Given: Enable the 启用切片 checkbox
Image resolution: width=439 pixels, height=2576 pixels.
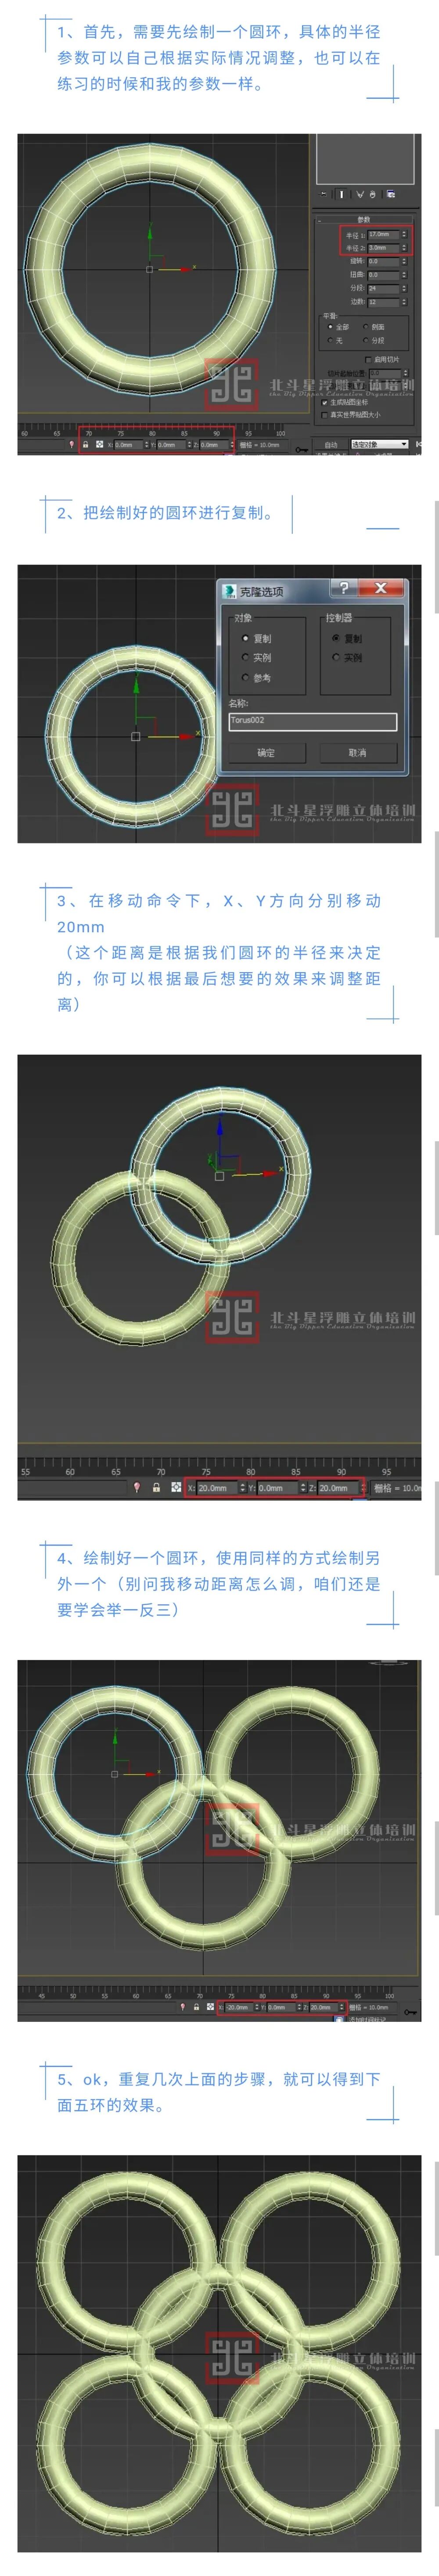Looking at the screenshot, I should pos(368,360).
